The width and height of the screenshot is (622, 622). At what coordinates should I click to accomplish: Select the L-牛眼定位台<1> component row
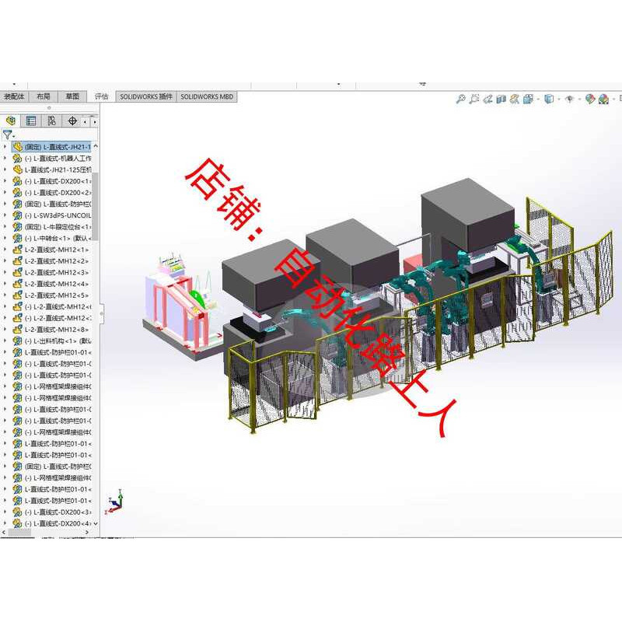click(x=51, y=227)
